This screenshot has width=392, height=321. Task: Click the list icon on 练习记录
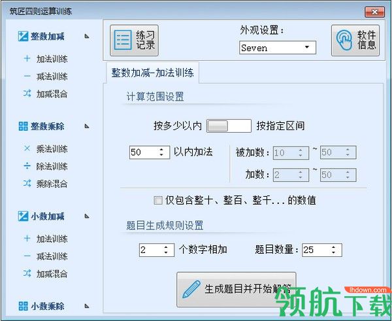click(123, 40)
